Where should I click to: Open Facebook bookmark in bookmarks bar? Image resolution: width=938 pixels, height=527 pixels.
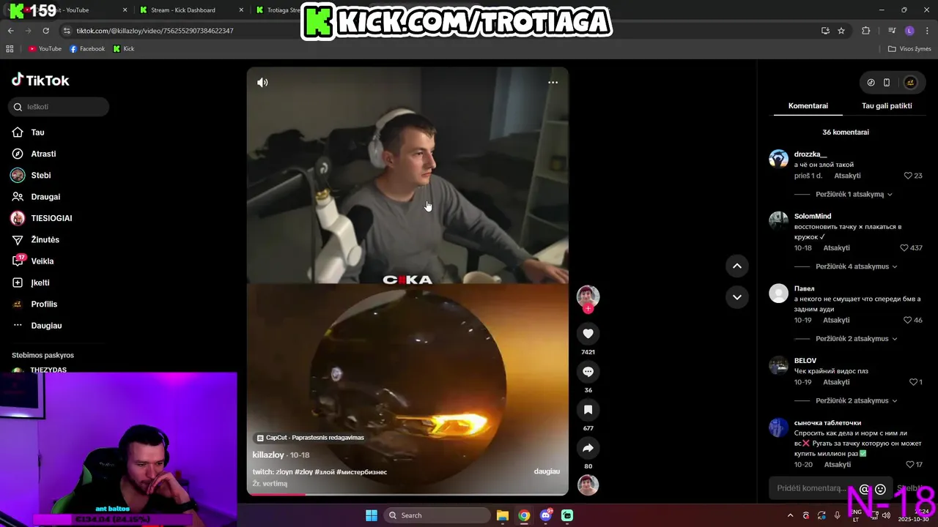(87, 49)
